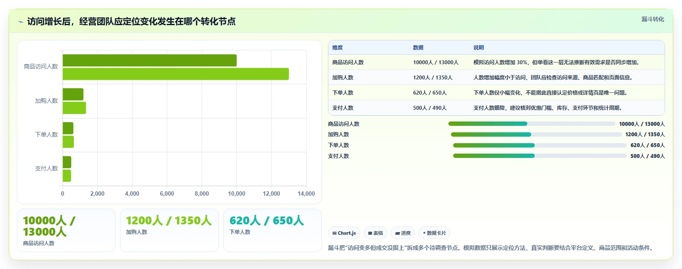Click the 支付人数 y-axis label in chart
This screenshot has width=682, height=269.
[x=46, y=169]
